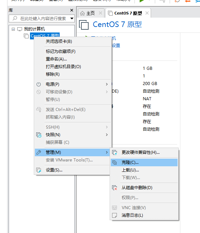
Task: Close the 主页 tab
Action: point(101,13)
